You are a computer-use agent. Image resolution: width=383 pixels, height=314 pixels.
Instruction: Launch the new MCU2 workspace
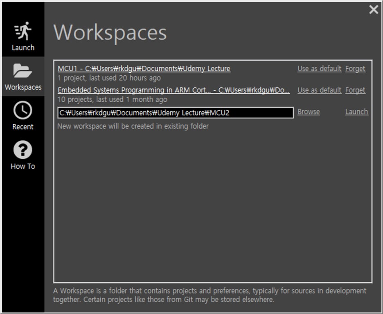356,112
